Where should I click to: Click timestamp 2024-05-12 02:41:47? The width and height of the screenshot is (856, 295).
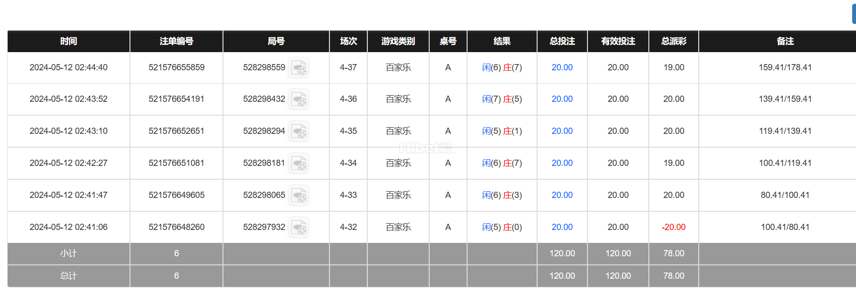69,195
